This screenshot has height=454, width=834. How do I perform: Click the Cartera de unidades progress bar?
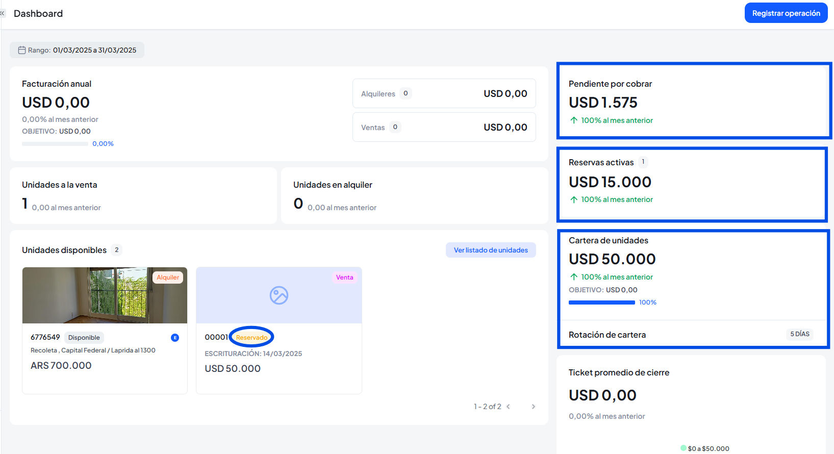pyautogui.click(x=602, y=302)
